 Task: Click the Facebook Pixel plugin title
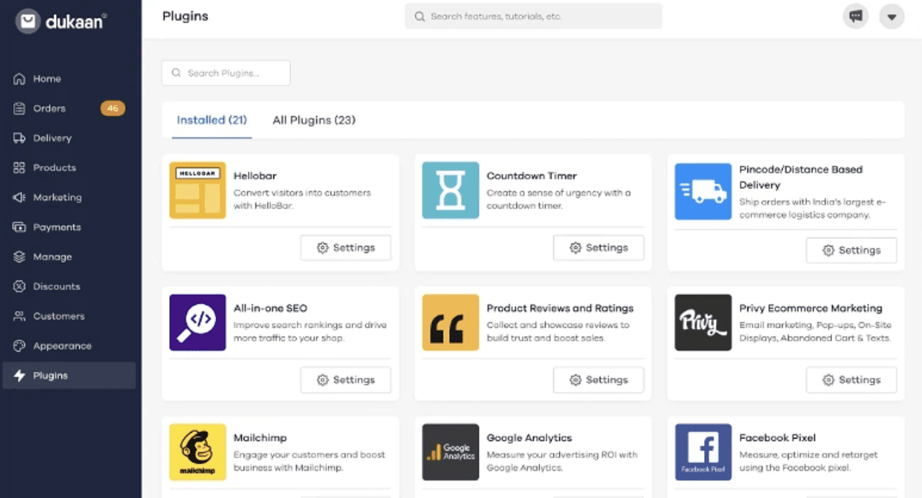[777, 437]
